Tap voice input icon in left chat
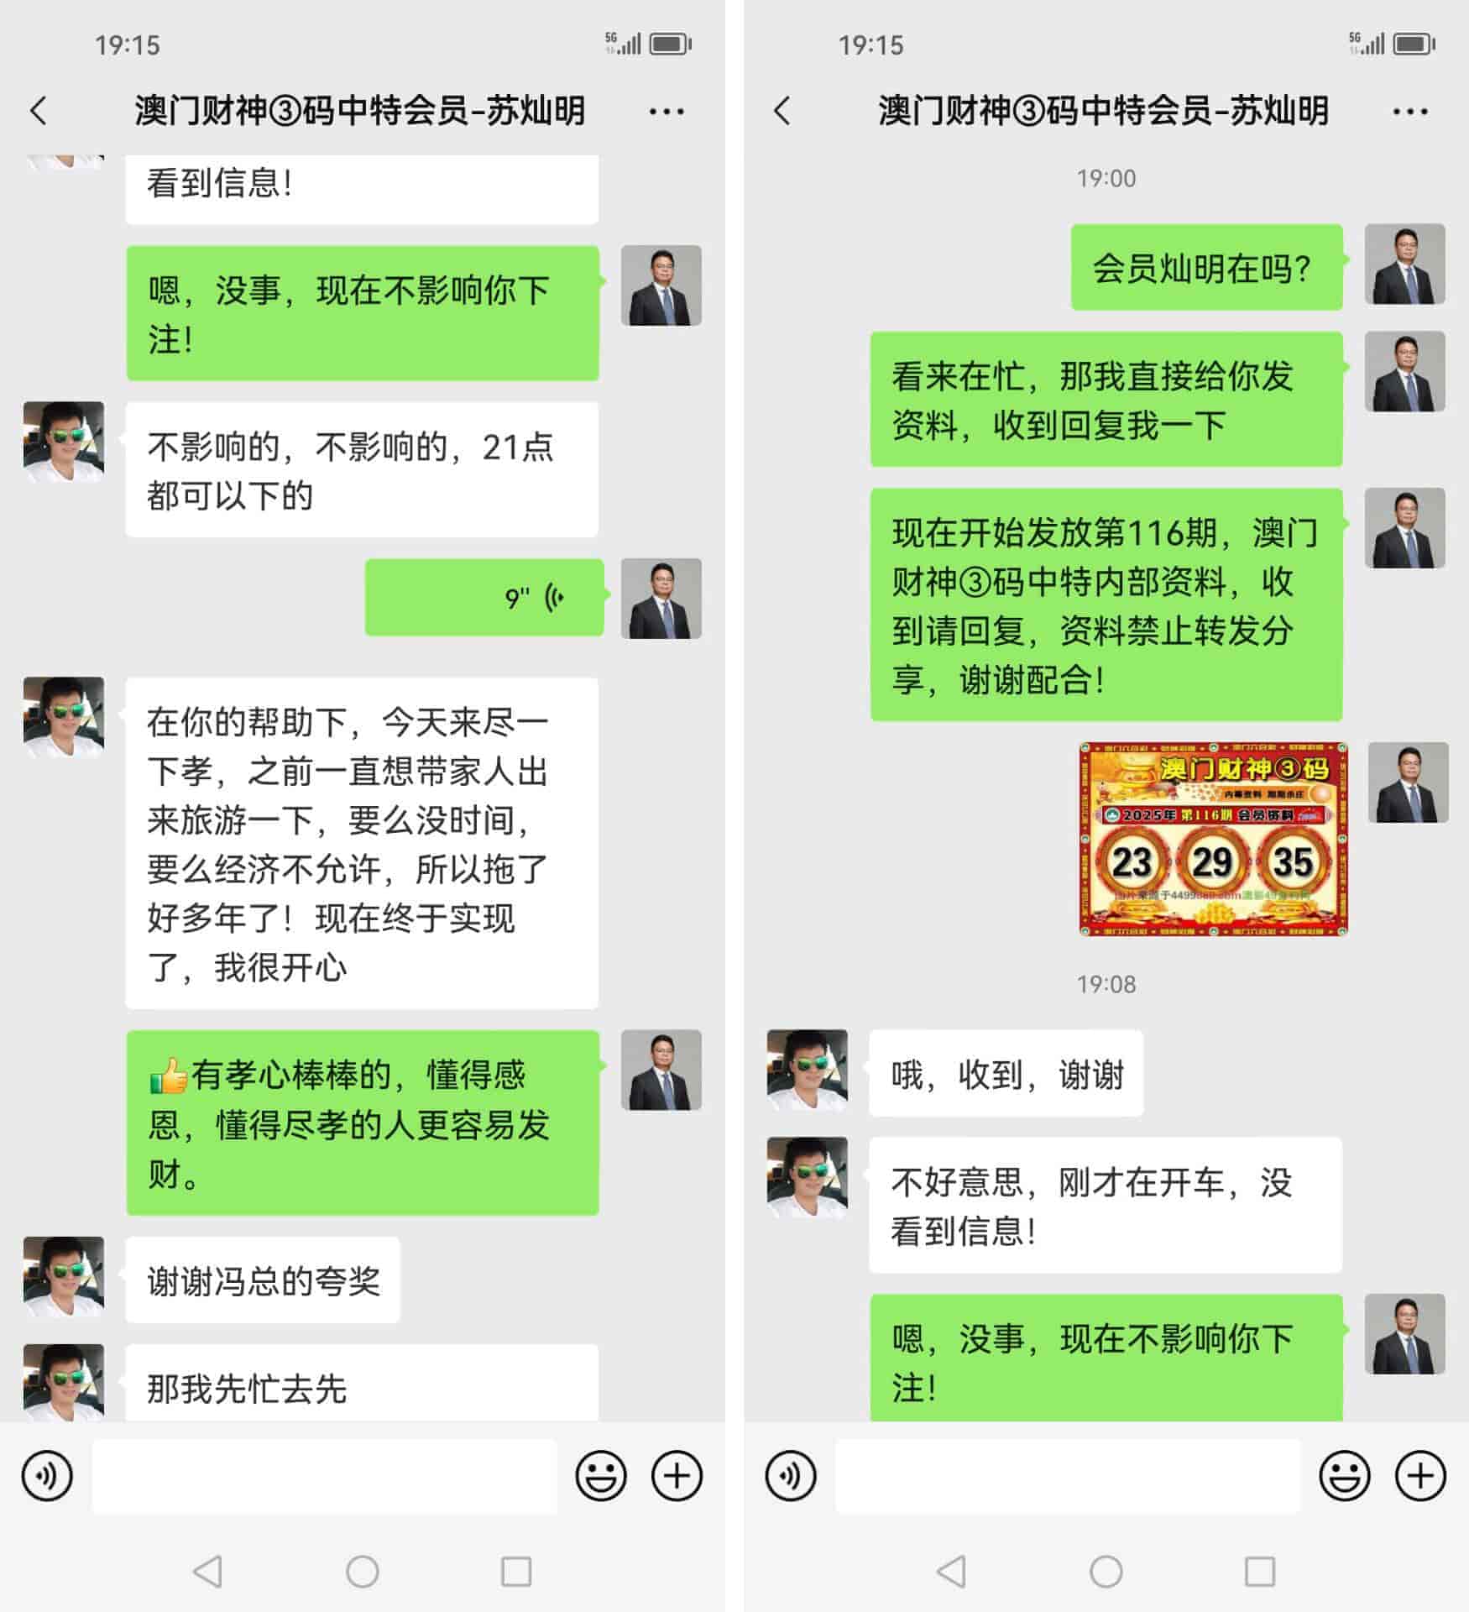 click(x=47, y=1475)
